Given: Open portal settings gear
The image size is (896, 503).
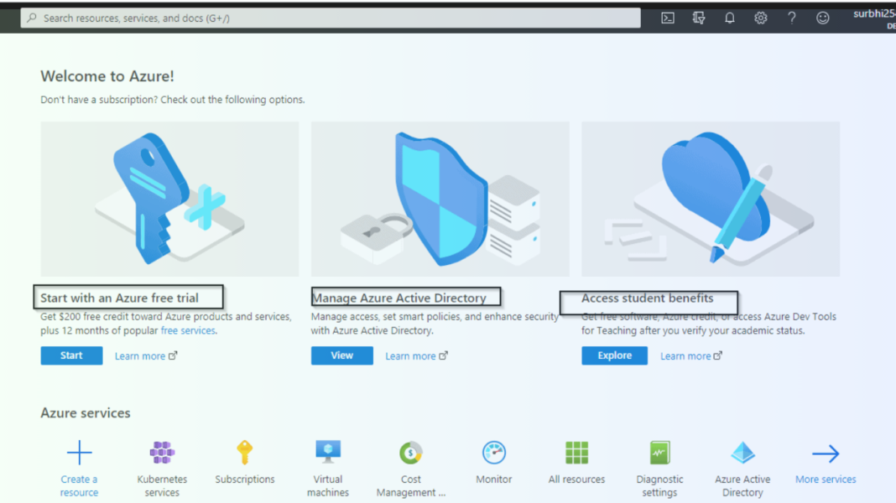Looking at the screenshot, I should click(x=761, y=18).
